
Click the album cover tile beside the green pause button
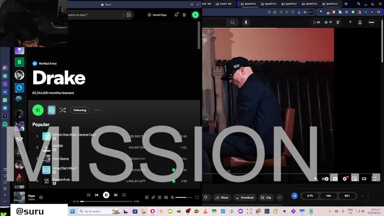52,110
